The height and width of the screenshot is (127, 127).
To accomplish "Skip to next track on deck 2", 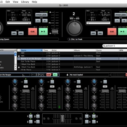I will 100,33.
